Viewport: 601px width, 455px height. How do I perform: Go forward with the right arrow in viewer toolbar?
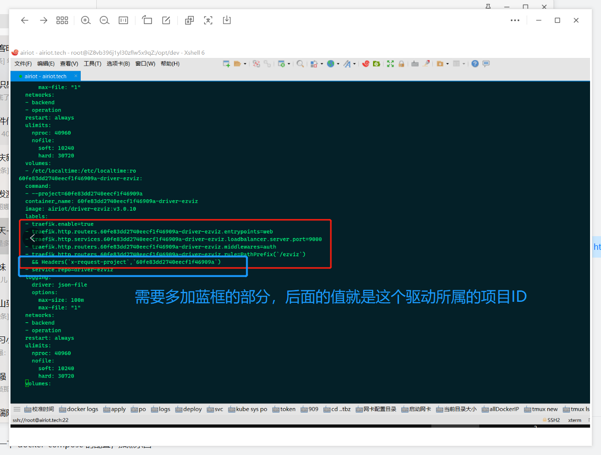pyautogui.click(x=44, y=20)
